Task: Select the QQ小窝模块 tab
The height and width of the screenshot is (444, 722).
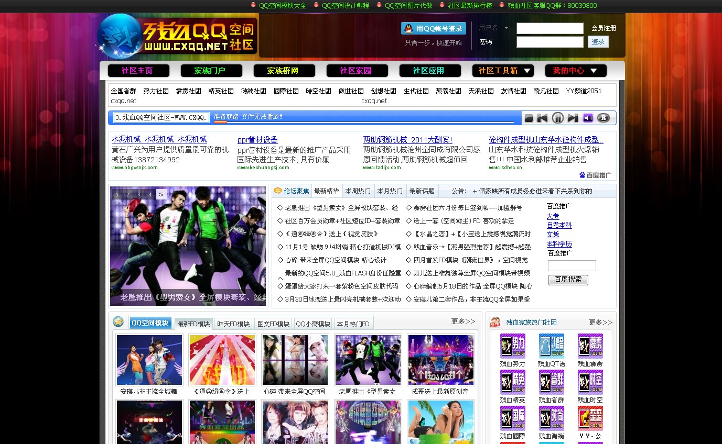Action: 313,324
